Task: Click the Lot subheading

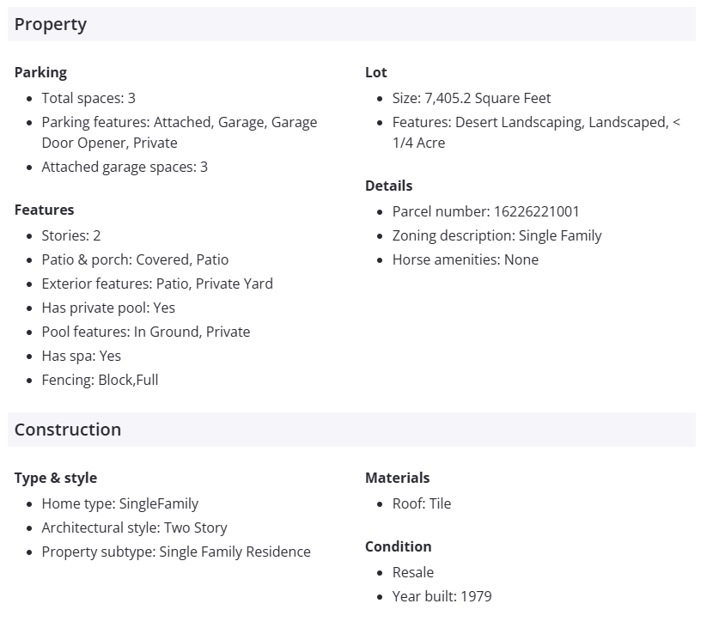Action: [x=376, y=72]
